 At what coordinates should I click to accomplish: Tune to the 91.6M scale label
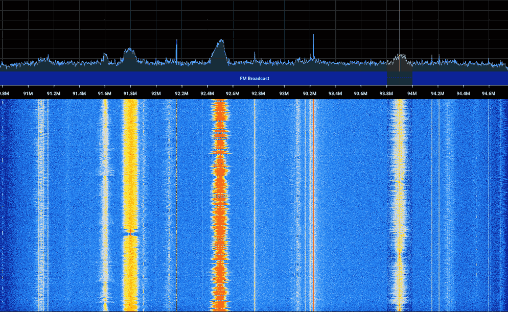point(105,93)
